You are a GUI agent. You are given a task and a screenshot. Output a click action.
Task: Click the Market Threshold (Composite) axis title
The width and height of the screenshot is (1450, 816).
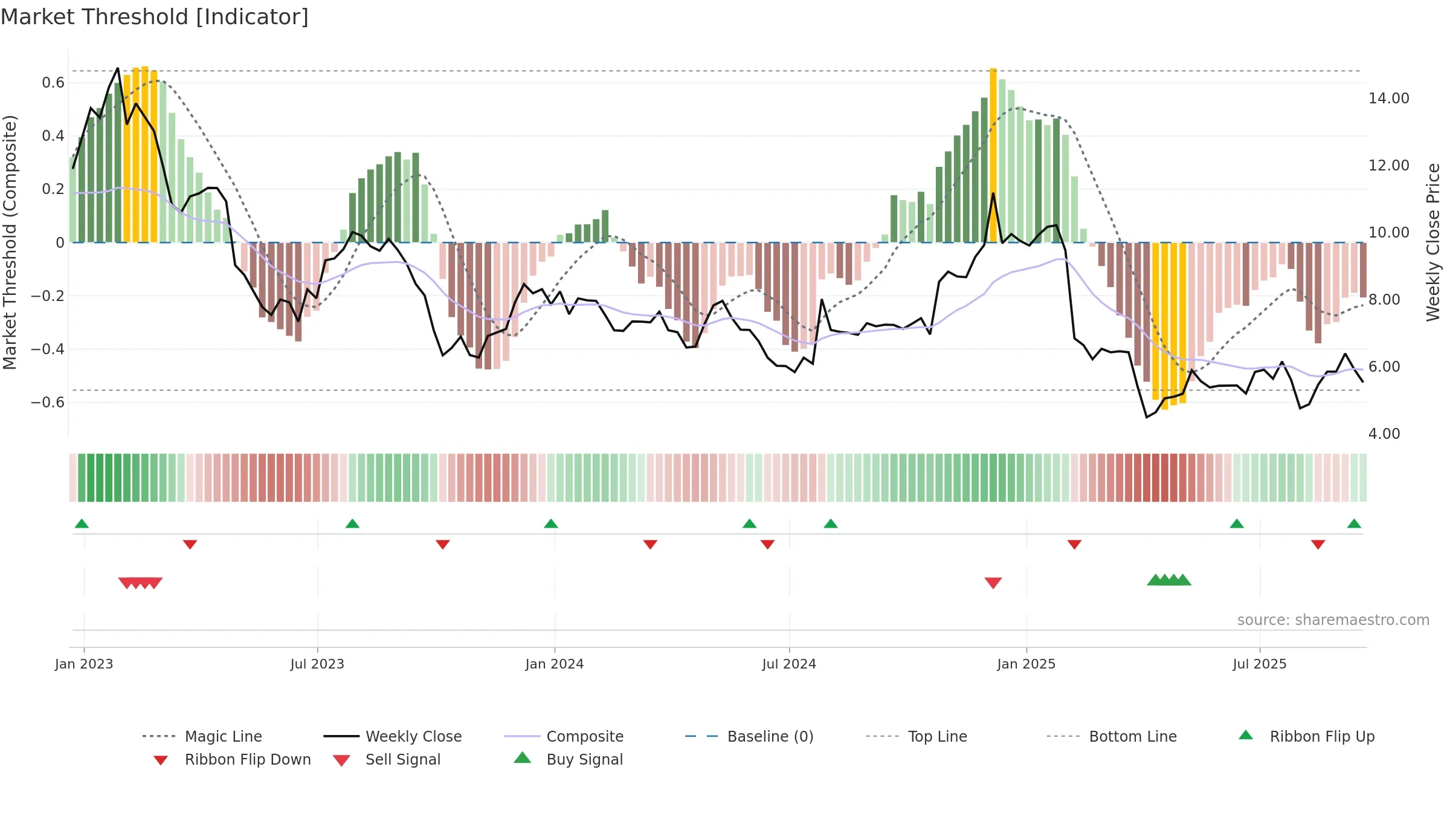click(x=10, y=242)
